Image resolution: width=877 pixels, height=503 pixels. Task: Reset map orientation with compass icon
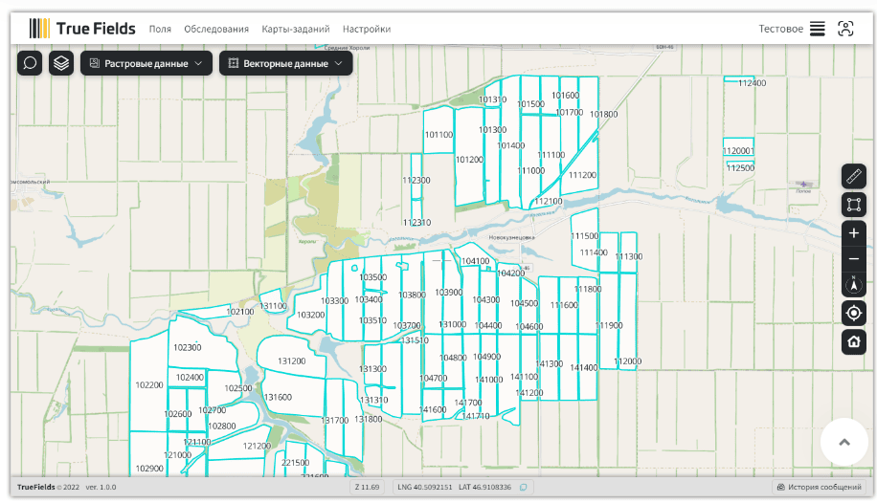click(853, 284)
